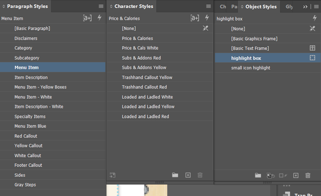The height and width of the screenshot is (196, 321).
Task: Apply Menu Item - White style
Action: click(53, 97)
